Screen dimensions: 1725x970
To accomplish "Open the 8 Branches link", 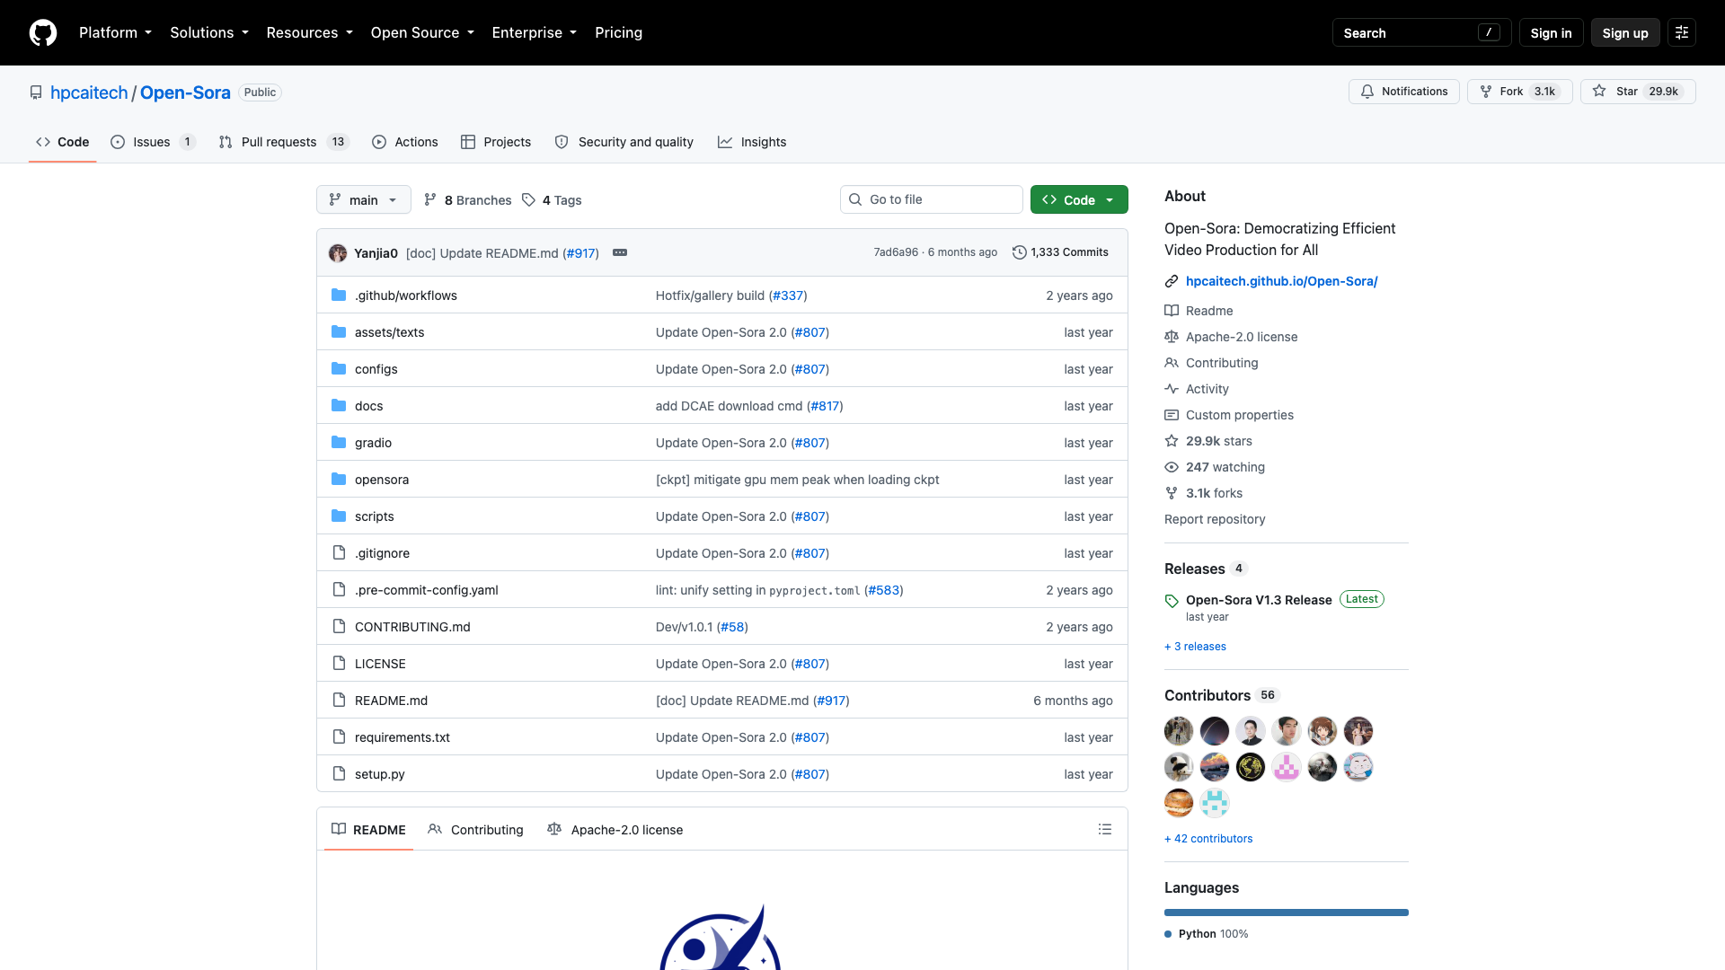I will point(467,200).
